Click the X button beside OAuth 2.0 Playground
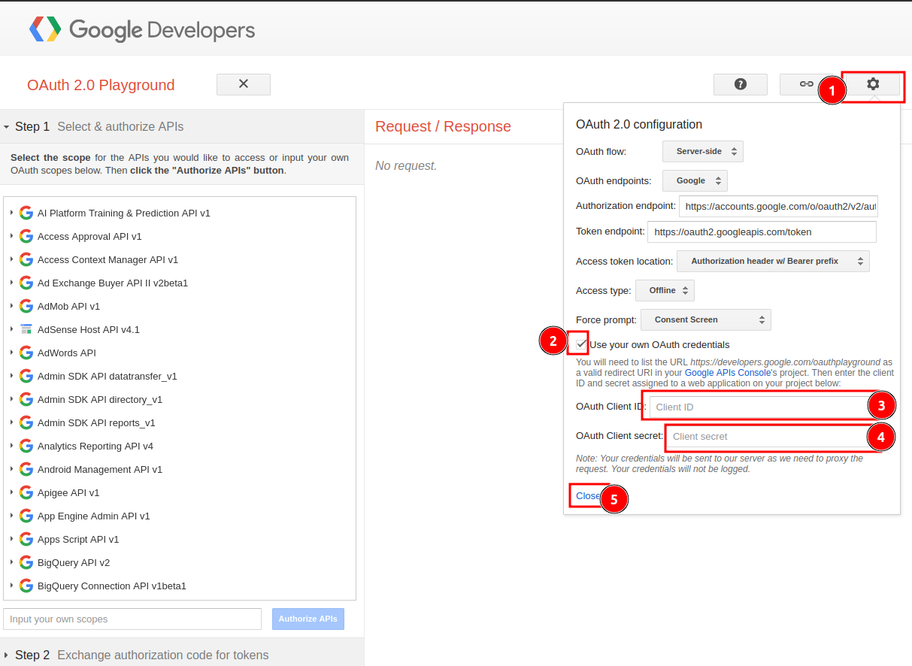Viewport: 912px width, 666px height. pos(244,84)
